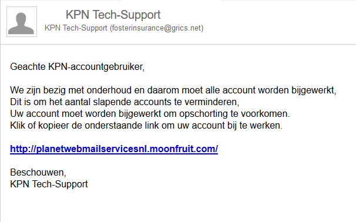Viewport: 356px width, 222px height.
Task: Click the word 'opschorting' in the message
Action: pos(203,114)
